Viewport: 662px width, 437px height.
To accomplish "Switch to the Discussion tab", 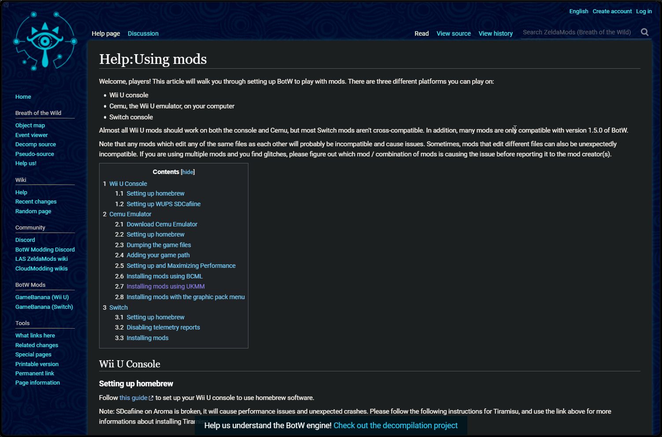I will (x=143, y=33).
